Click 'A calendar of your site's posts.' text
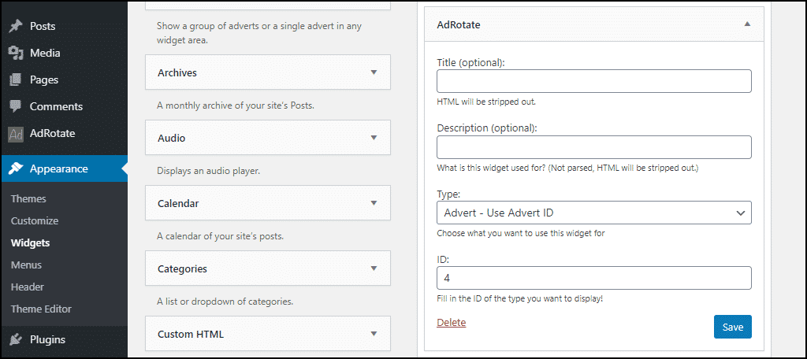This screenshot has width=807, height=359. (221, 237)
